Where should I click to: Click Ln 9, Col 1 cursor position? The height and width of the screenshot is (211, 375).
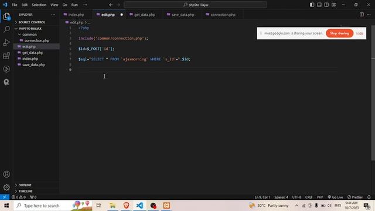click(x=262, y=197)
